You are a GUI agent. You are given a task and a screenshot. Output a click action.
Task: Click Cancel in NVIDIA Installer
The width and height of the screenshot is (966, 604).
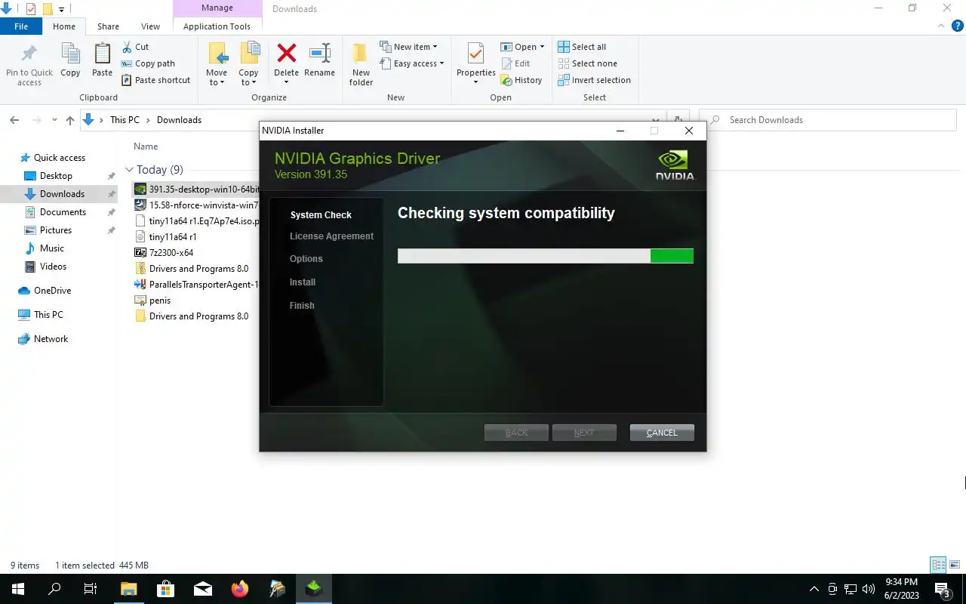coord(662,433)
